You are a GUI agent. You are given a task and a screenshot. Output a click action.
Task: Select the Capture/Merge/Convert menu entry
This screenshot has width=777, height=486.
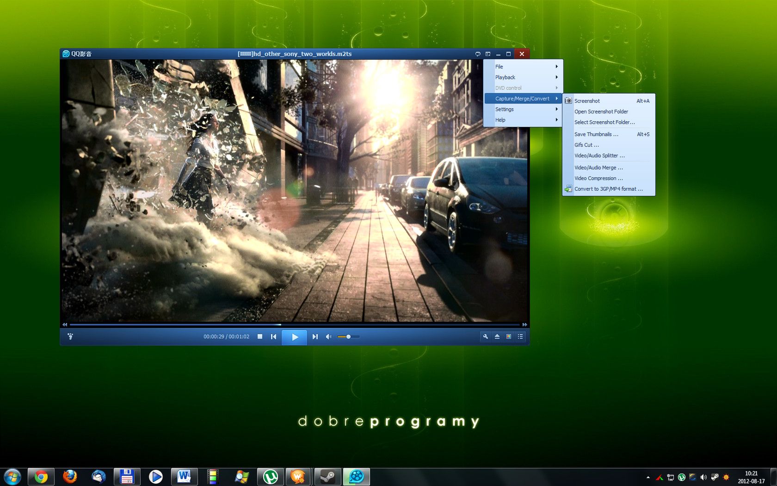pyautogui.click(x=523, y=99)
